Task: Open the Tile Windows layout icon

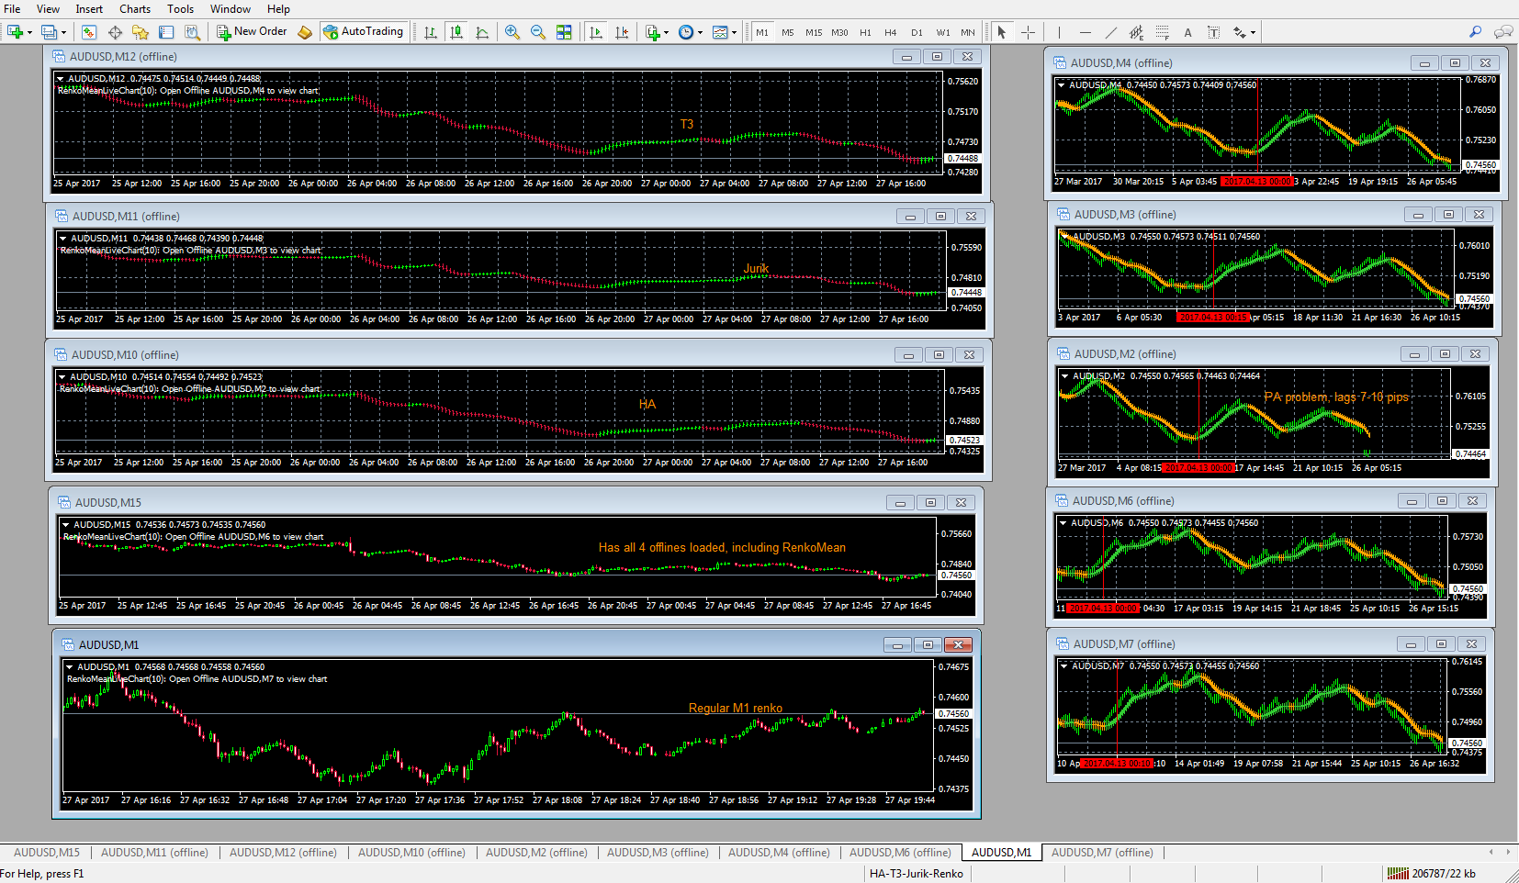Action: pyautogui.click(x=564, y=32)
